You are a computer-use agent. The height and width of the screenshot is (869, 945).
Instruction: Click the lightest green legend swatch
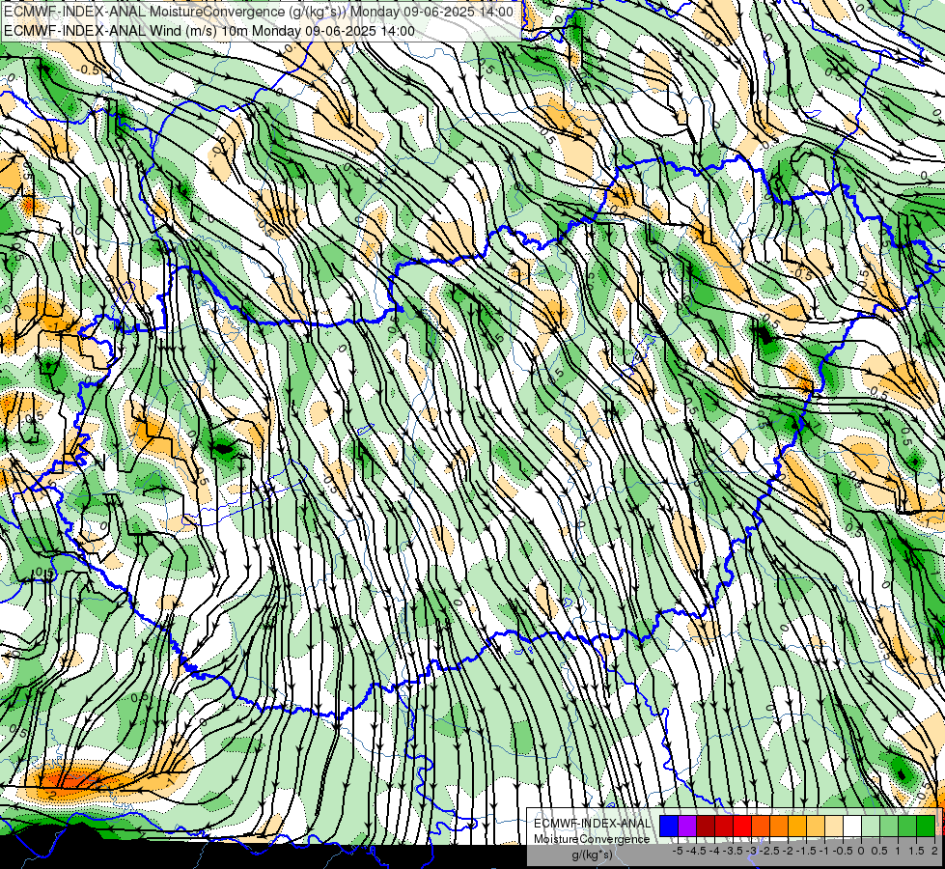coord(871,826)
